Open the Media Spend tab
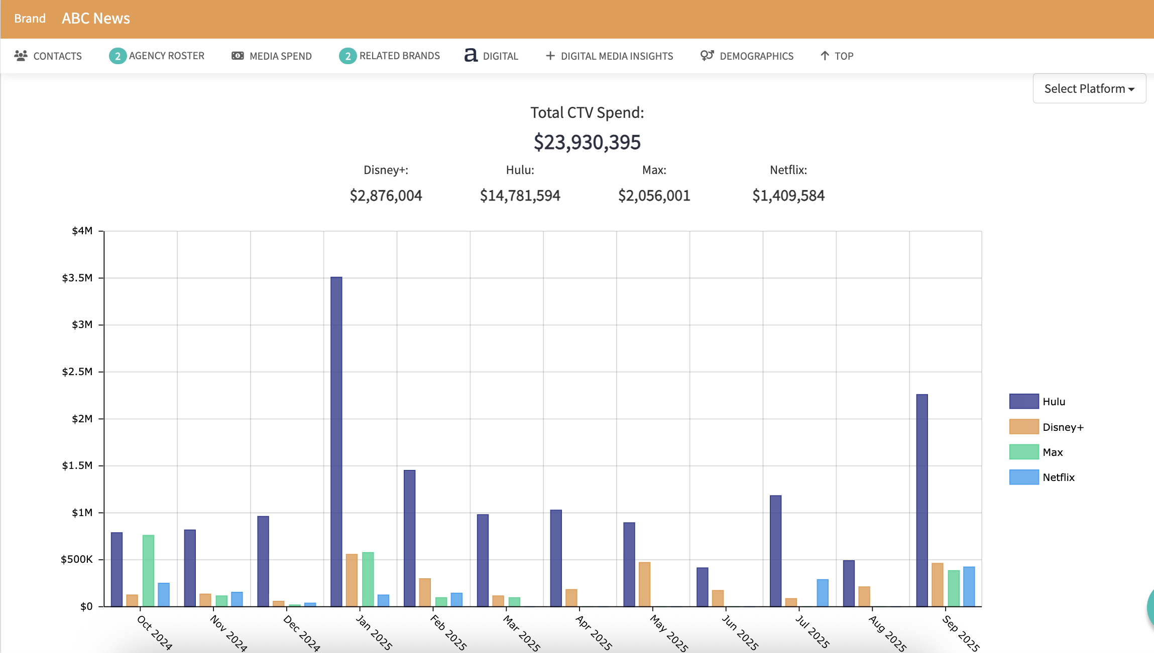 (x=280, y=56)
